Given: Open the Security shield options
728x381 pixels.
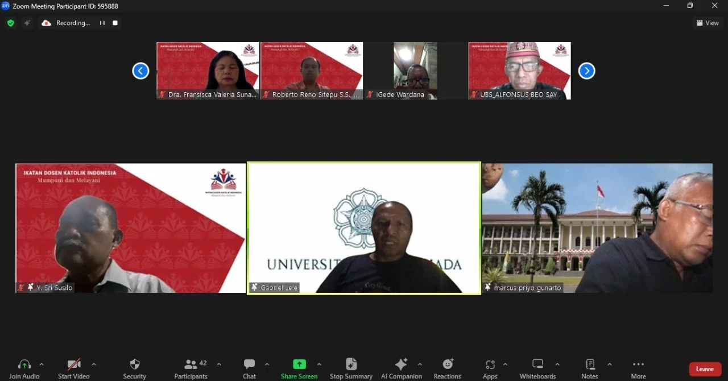Looking at the screenshot, I should pos(134,368).
